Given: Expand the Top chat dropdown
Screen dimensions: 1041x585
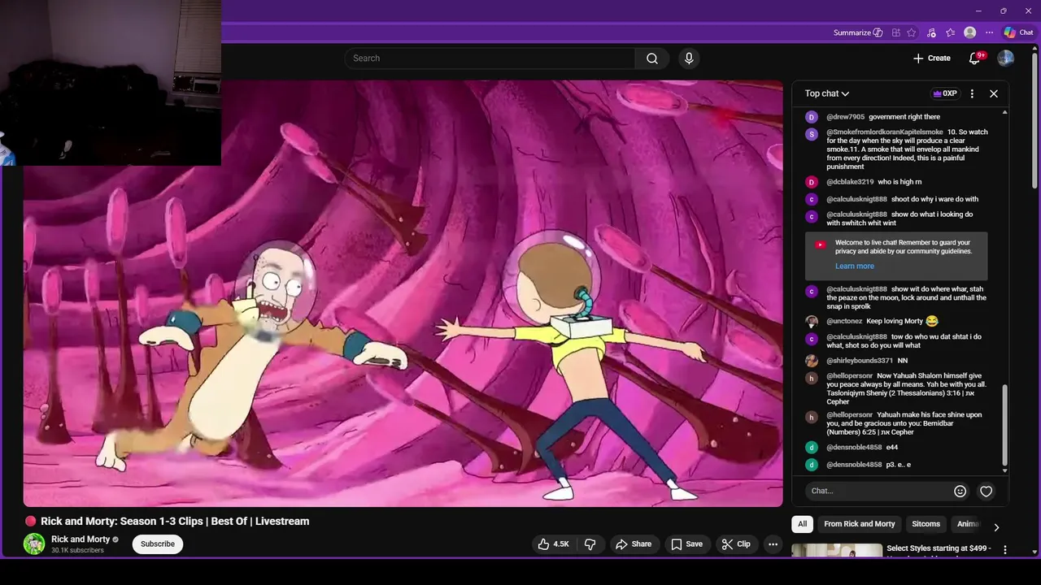Looking at the screenshot, I should tap(827, 93).
